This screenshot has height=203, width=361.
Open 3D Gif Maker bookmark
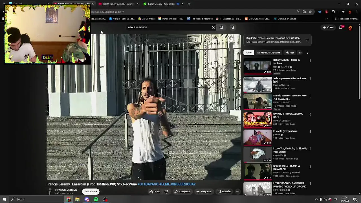(147, 19)
